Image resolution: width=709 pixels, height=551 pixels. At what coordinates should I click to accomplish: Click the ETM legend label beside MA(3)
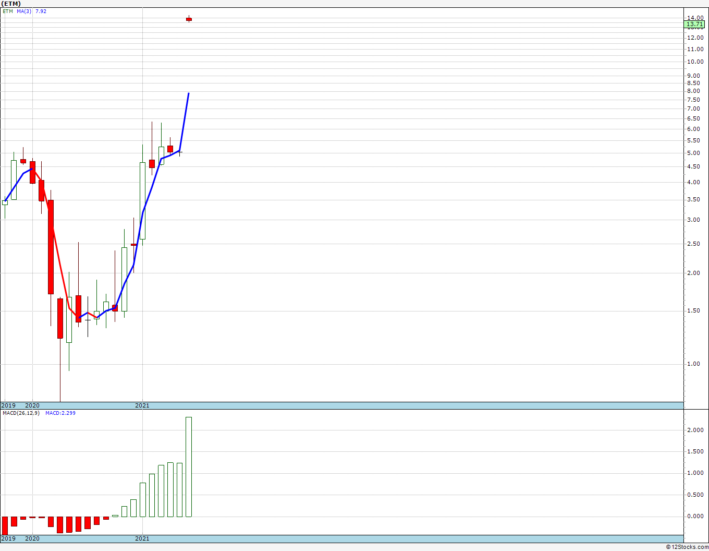click(x=8, y=11)
